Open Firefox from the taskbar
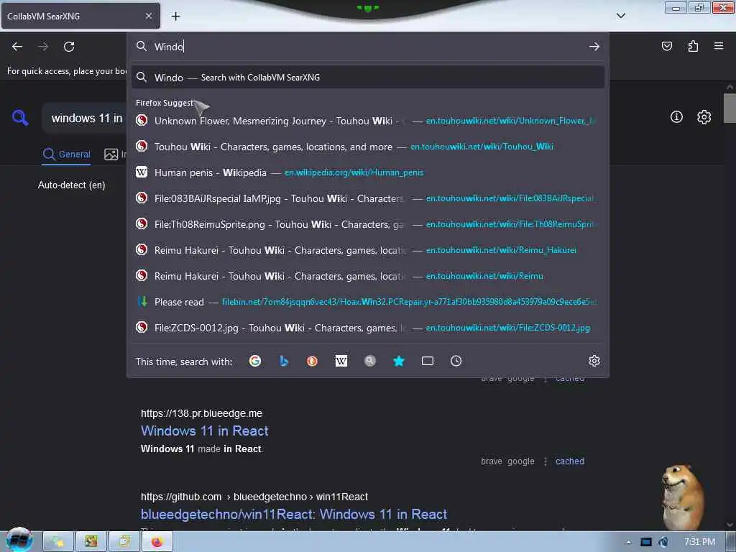736x552 pixels. pos(157,542)
